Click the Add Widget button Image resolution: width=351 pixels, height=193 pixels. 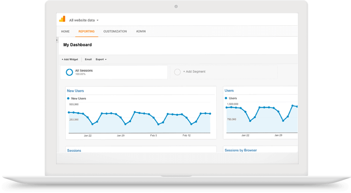click(x=70, y=59)
